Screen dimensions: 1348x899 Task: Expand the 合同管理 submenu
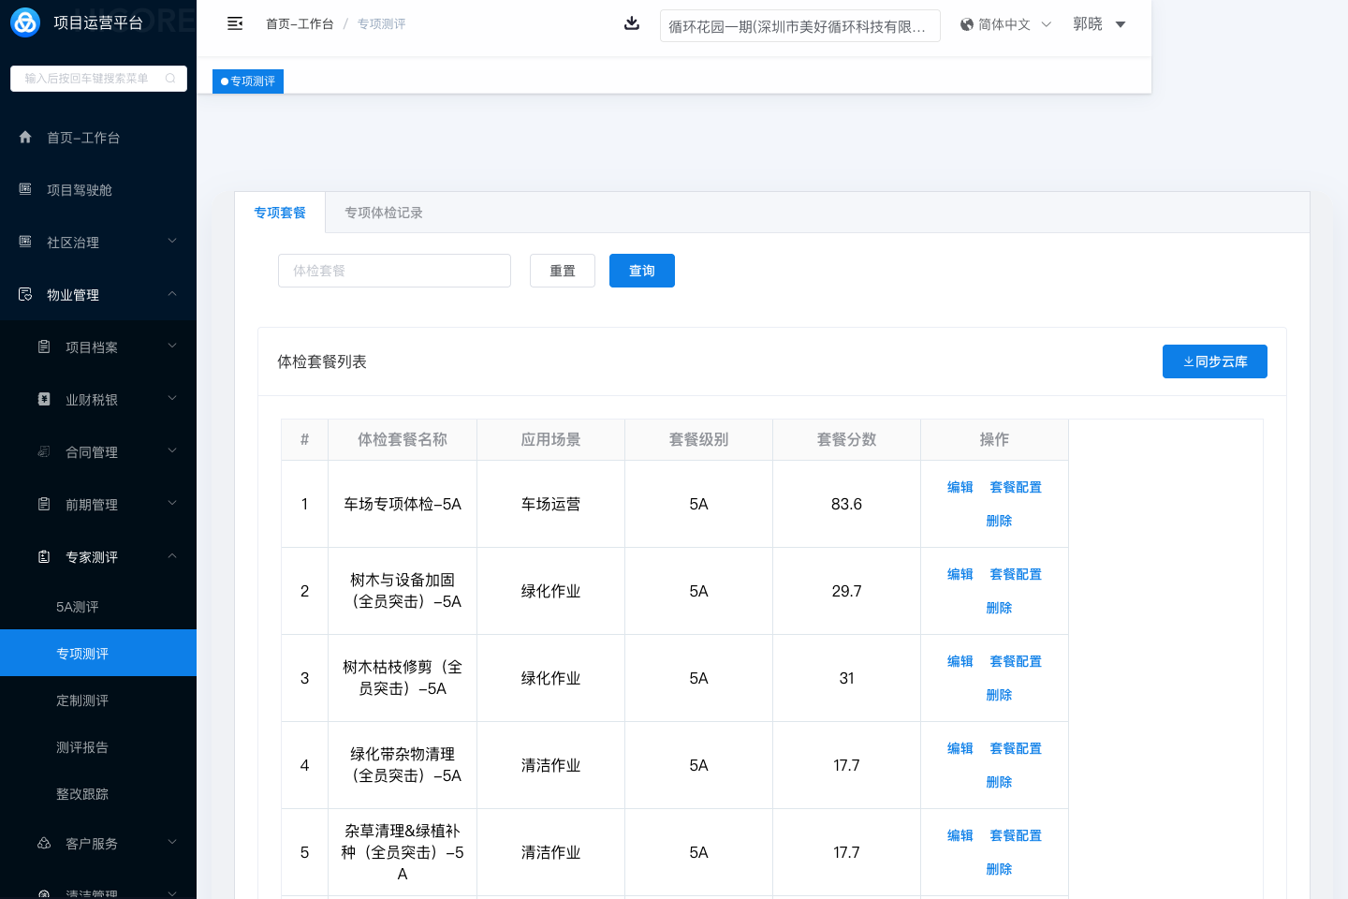click(x=172, y=451)
